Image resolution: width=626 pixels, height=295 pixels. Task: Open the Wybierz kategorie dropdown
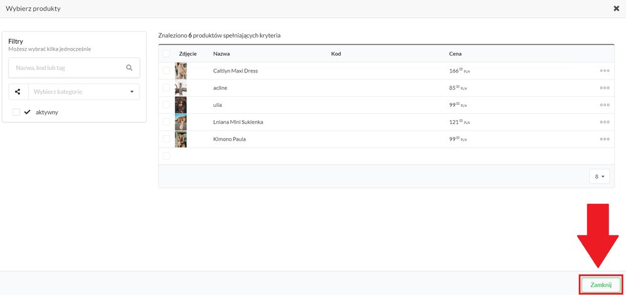click(x=84, y=92)
